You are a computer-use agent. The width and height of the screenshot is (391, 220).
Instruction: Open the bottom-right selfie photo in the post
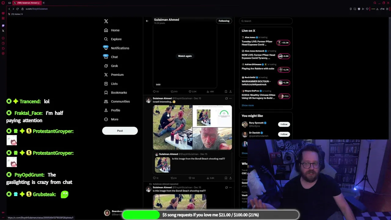pos(212,139)
